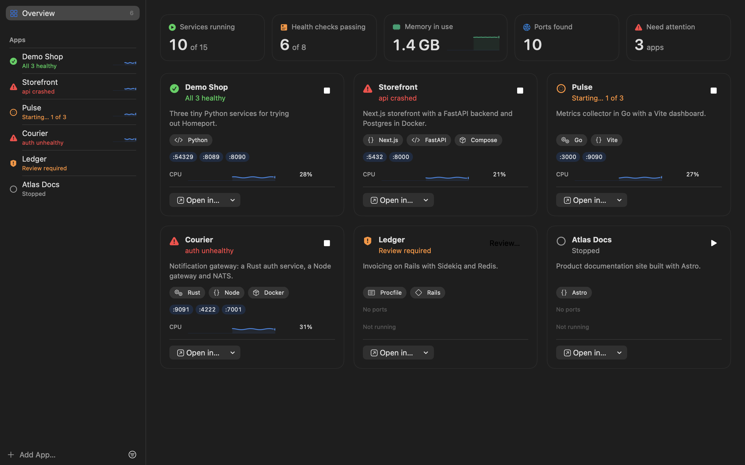Stop the Storefront app
Viewport: 745px width, 465px height.
[x=520, y=91]
